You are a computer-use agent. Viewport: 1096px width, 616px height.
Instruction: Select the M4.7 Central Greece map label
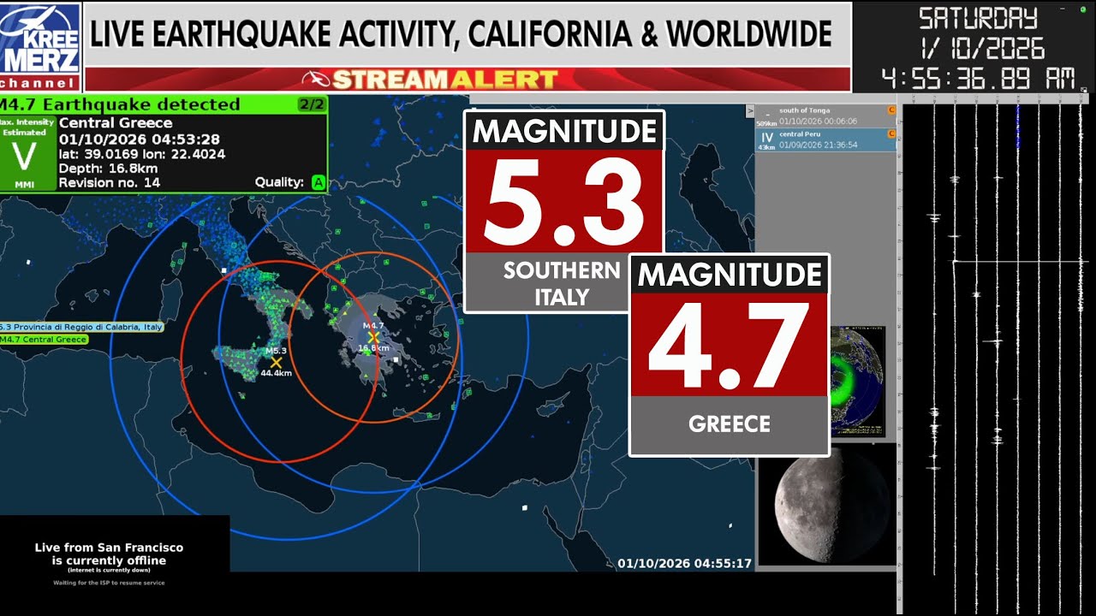point(44,340)
